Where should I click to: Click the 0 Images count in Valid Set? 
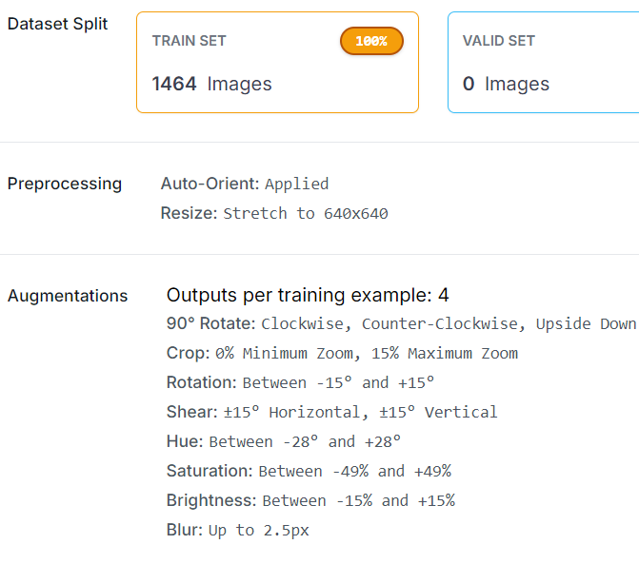coord(506,84)
